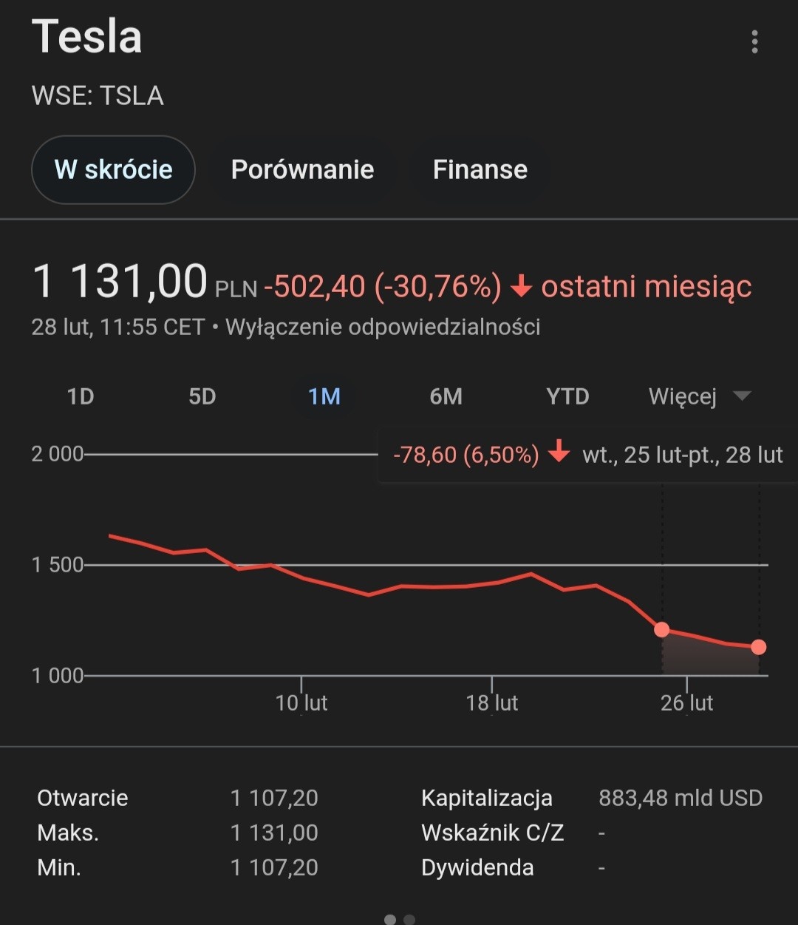Select the red endpoint marker on 28 lut
The height and width of the screenshot is (925, 798).
(758, 647)
